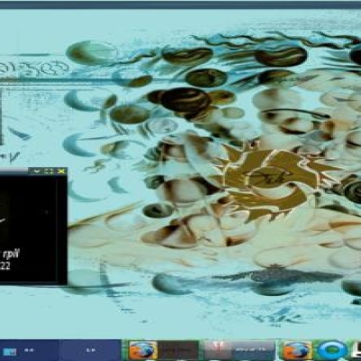Maximize the black window
The width and height of the screenshot is (361, 361).
49,171
